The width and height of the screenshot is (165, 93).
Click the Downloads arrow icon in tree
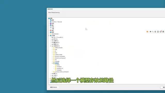tap(51, 29)
